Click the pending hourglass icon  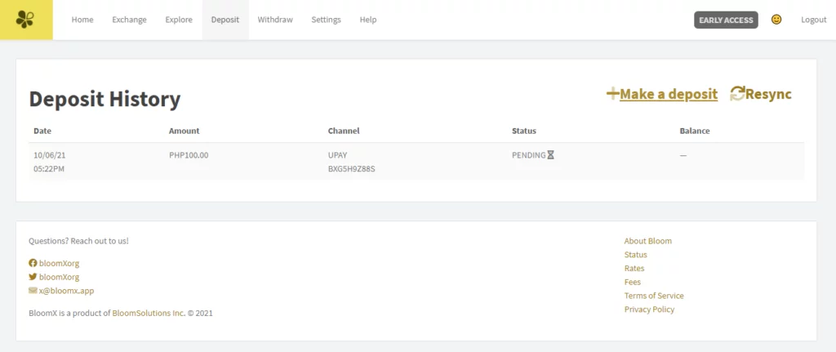coord(551,155)
